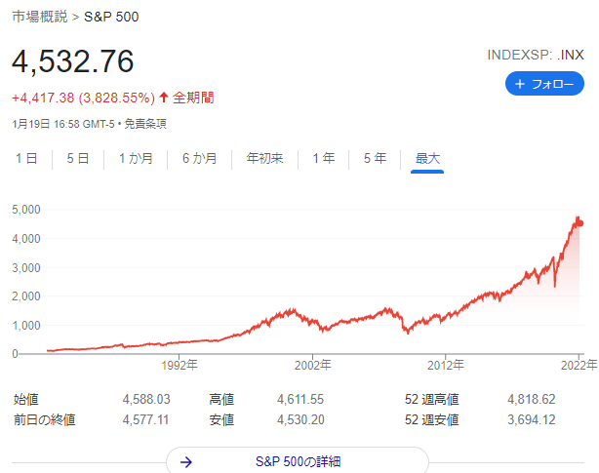Click the current price 4,532.76
The width and height of the screenshot is (599, 473).
(x=73, y=61)
